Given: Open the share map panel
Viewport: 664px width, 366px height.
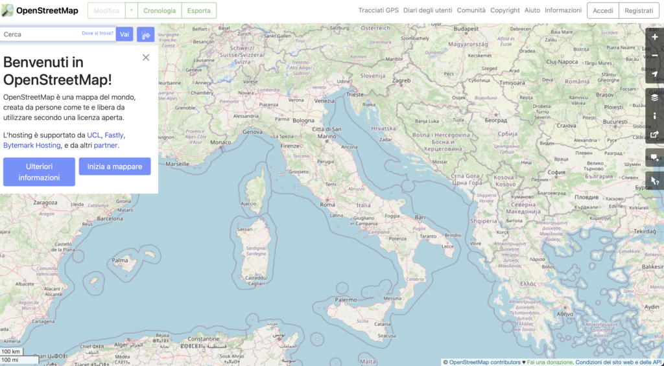Looking at the screenshot, I should click(x=655, y=135).
